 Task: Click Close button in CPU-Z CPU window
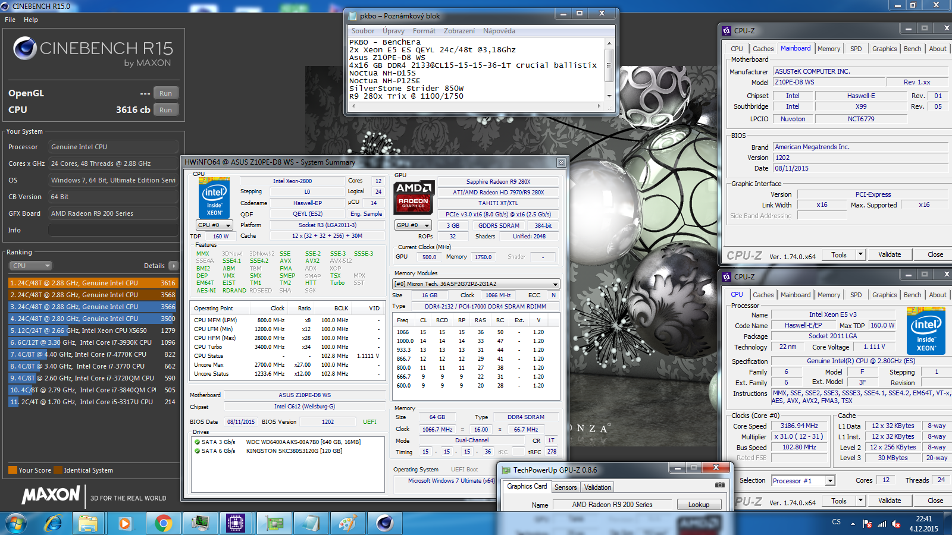coord(935,501)
